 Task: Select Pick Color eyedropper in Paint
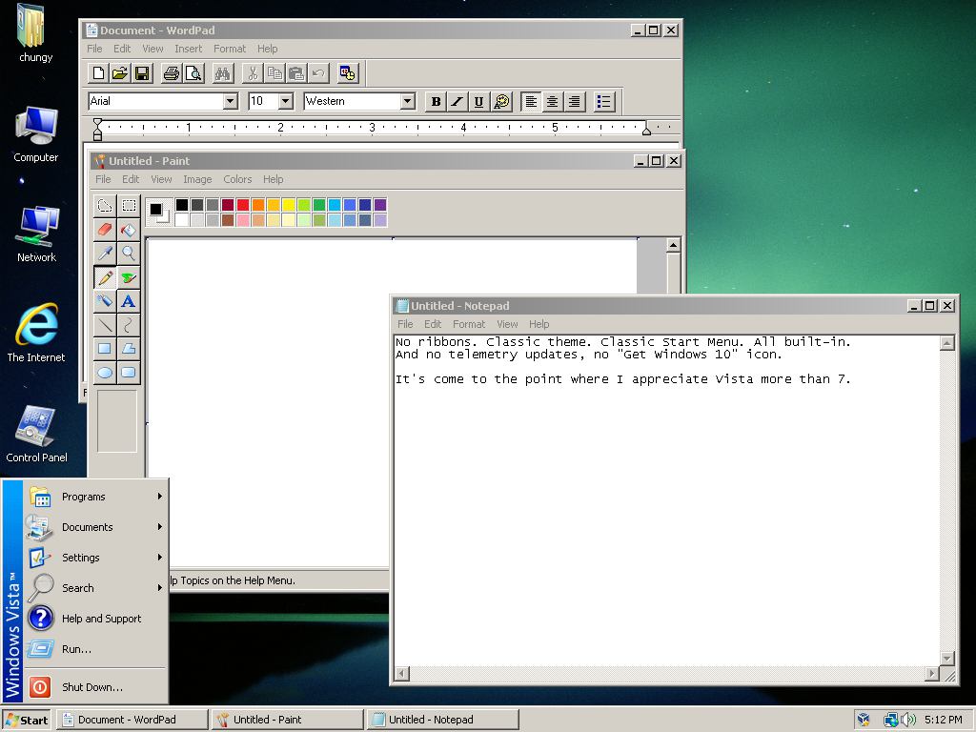tap(105, 254)
